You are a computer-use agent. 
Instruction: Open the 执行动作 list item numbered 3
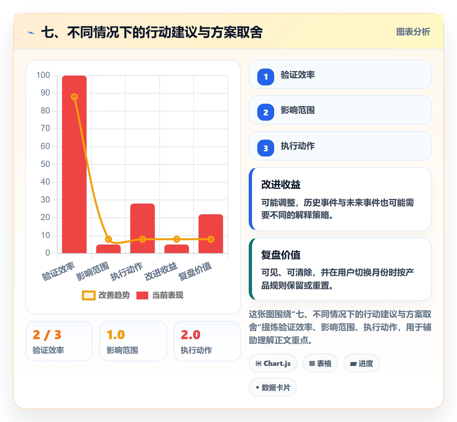[x=340, y=146]
